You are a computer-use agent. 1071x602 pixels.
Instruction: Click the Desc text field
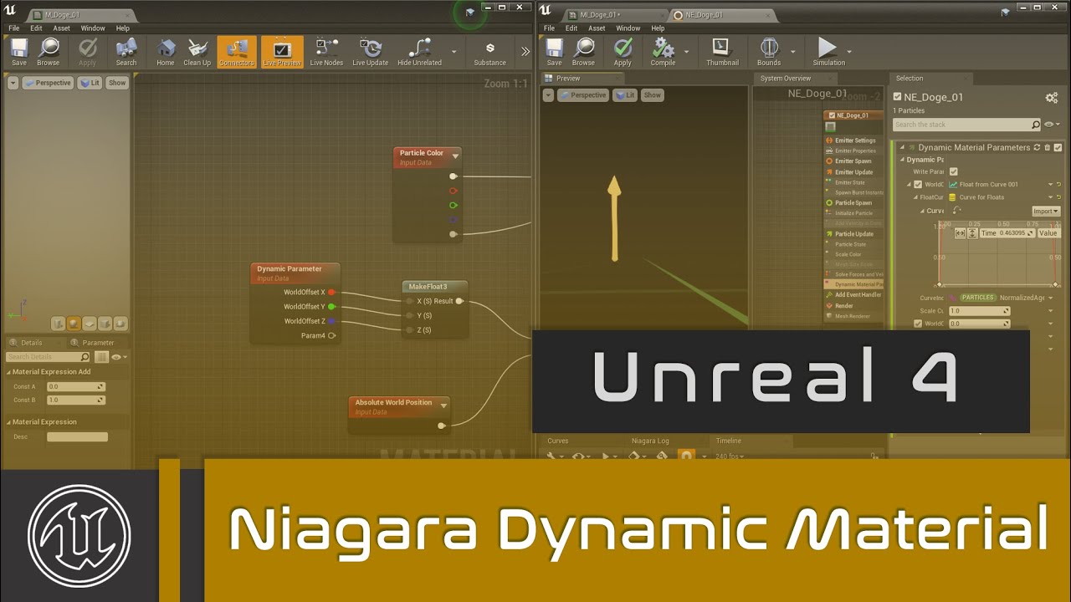[x=77, y=437]
